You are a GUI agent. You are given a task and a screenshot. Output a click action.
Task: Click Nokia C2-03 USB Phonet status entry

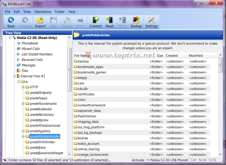click(x=168, y=160)
